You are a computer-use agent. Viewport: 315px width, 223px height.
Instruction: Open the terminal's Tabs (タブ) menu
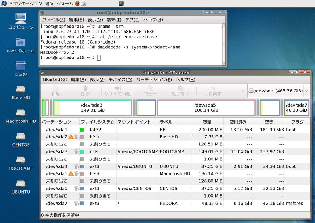tap(132, 20)
